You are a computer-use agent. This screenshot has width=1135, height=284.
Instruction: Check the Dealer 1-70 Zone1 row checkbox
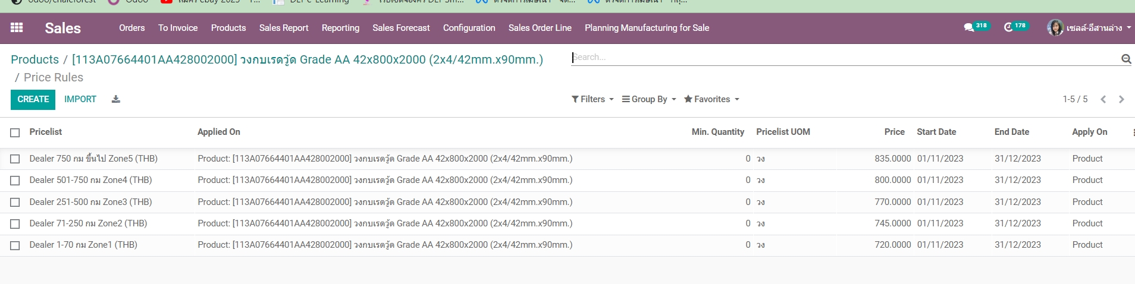[x=15, y=245]
